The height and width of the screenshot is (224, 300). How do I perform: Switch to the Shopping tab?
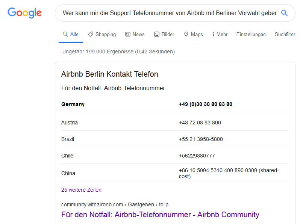pyautogui.click(x=105, y=34)
